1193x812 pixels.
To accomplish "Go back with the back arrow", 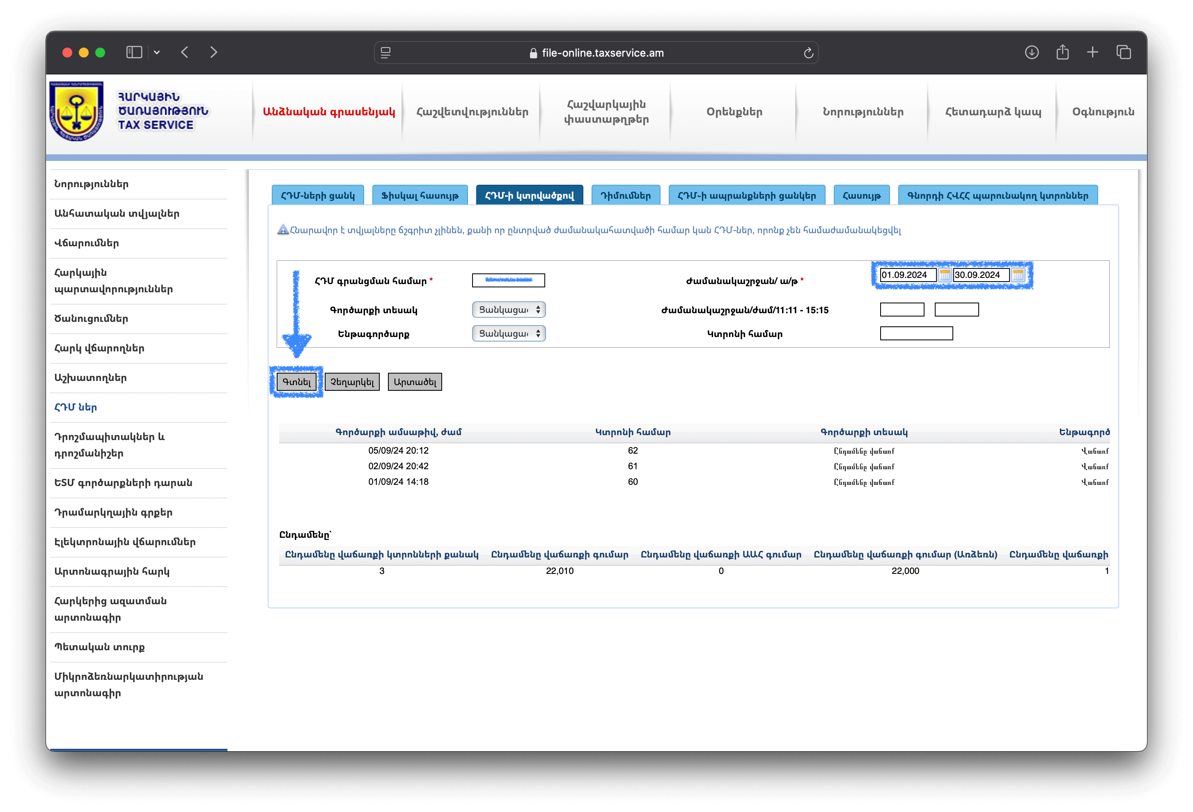I will (185, 53).
